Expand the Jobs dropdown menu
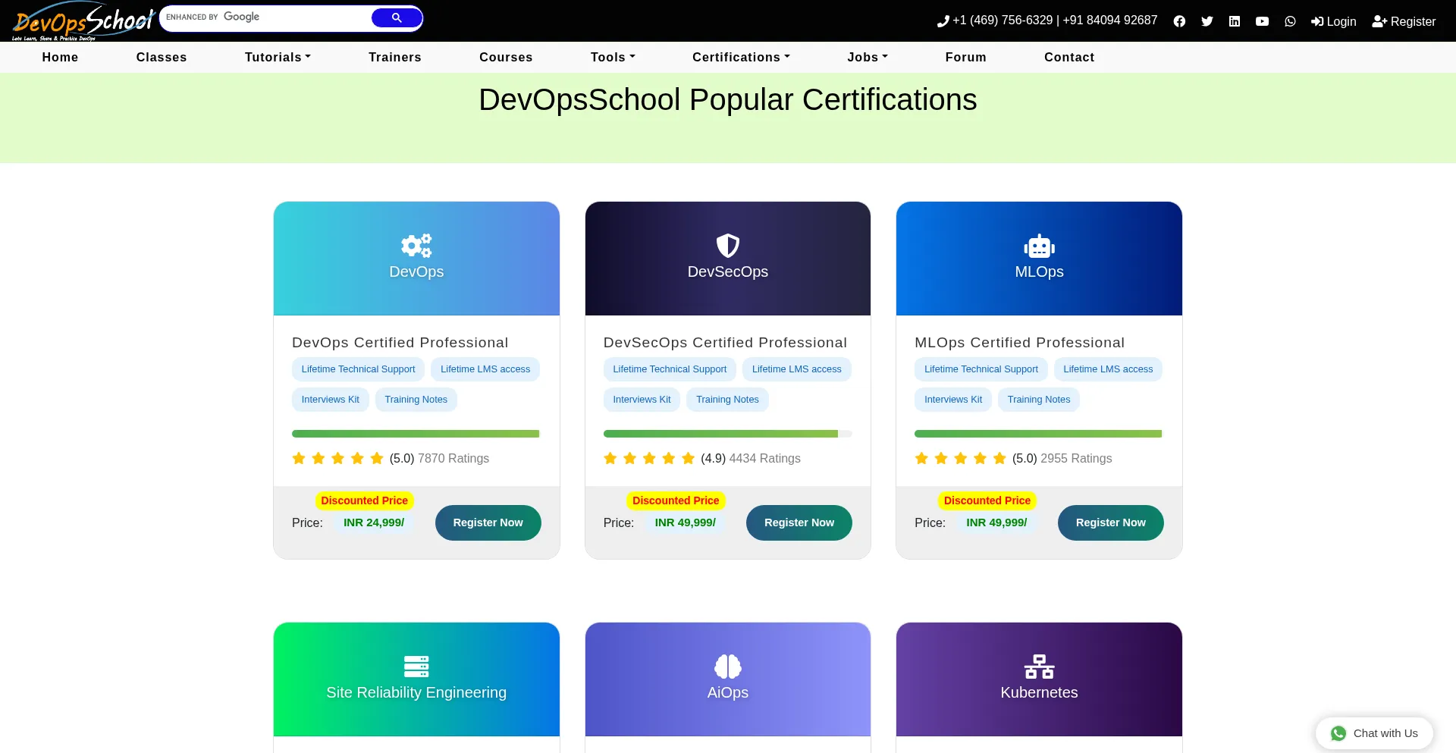The image size is (1456, 753). tap(867, 57)
